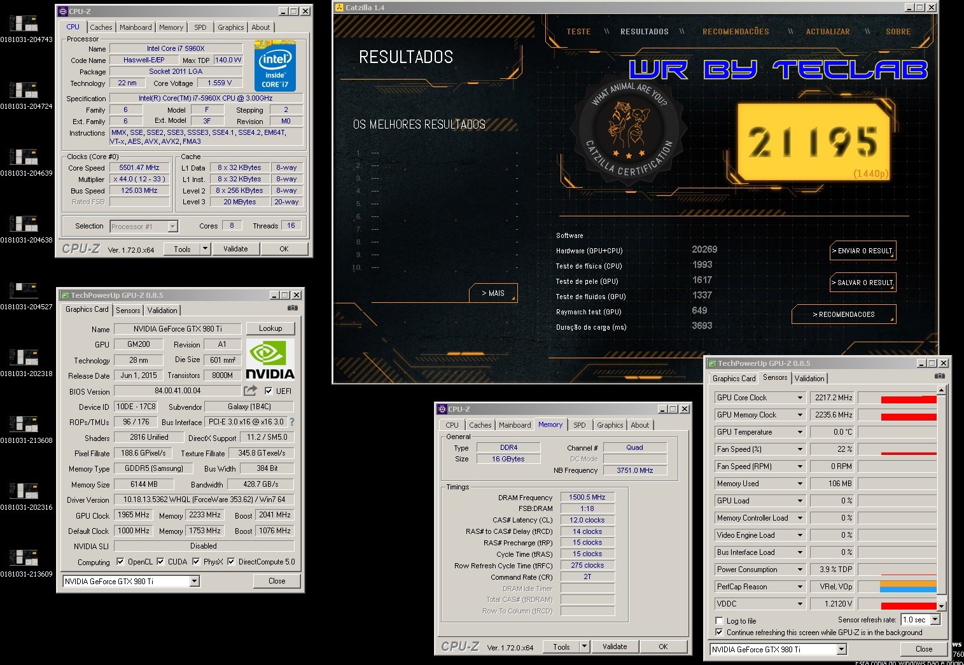The width and height of the screenshot is (964, 665).
Task: Toggle the DirectCompute 5.0 checkbox
Action: (231, 561)
